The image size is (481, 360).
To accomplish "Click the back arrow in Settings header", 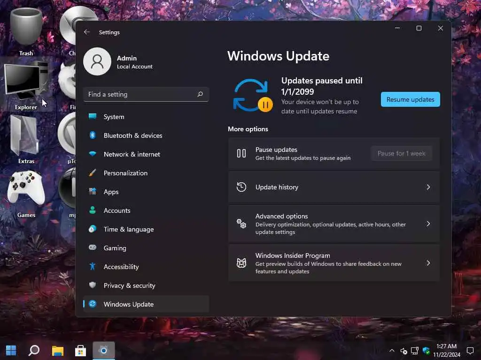I will coord(87,32).
